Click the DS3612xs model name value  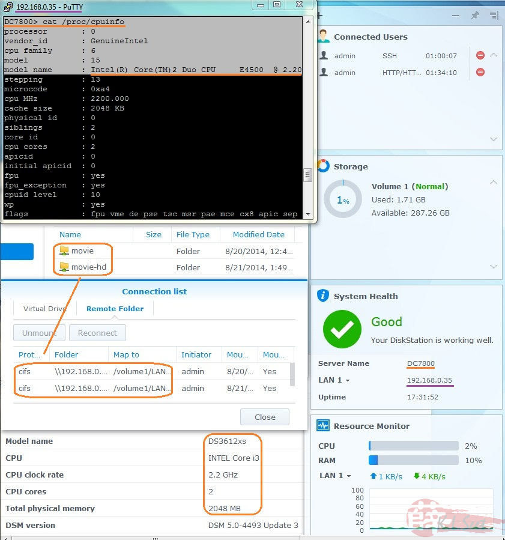227,441
